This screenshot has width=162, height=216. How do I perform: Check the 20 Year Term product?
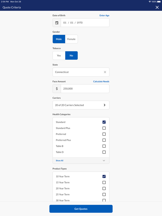click(104, 188)
